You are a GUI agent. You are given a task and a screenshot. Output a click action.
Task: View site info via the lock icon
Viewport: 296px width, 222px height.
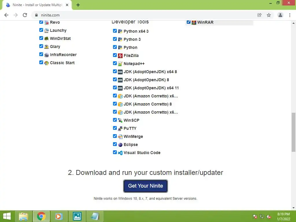point(36,15)
